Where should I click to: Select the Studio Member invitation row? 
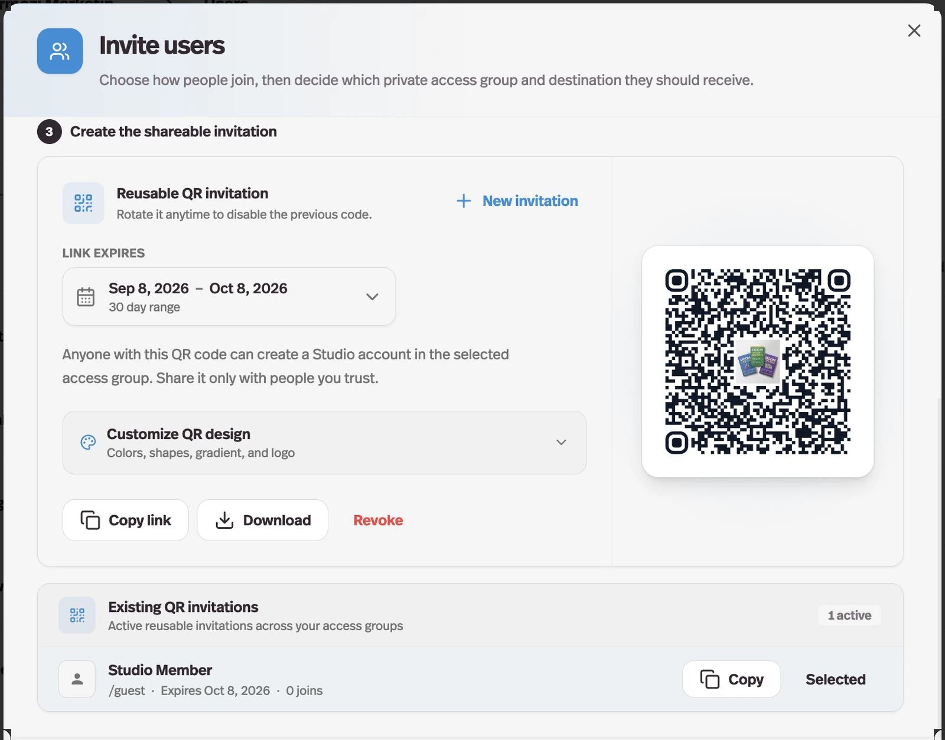[x=470, y=679]
